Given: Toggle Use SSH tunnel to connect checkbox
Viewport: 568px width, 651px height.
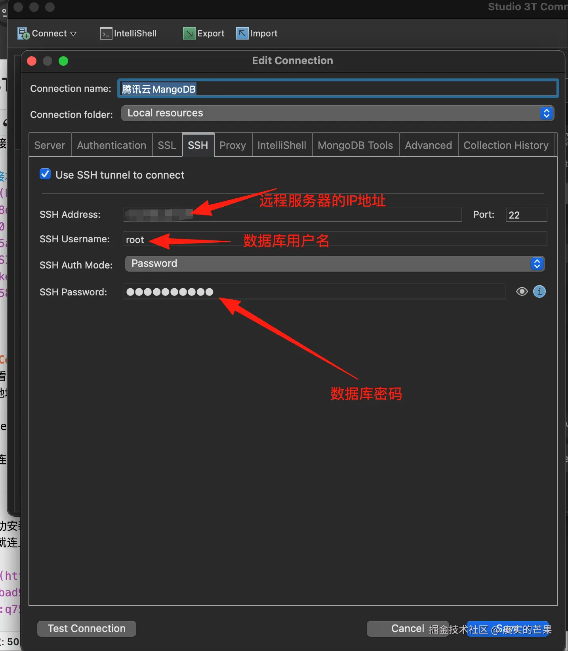Looking at the screenshot, I should (x=45, y=174).
